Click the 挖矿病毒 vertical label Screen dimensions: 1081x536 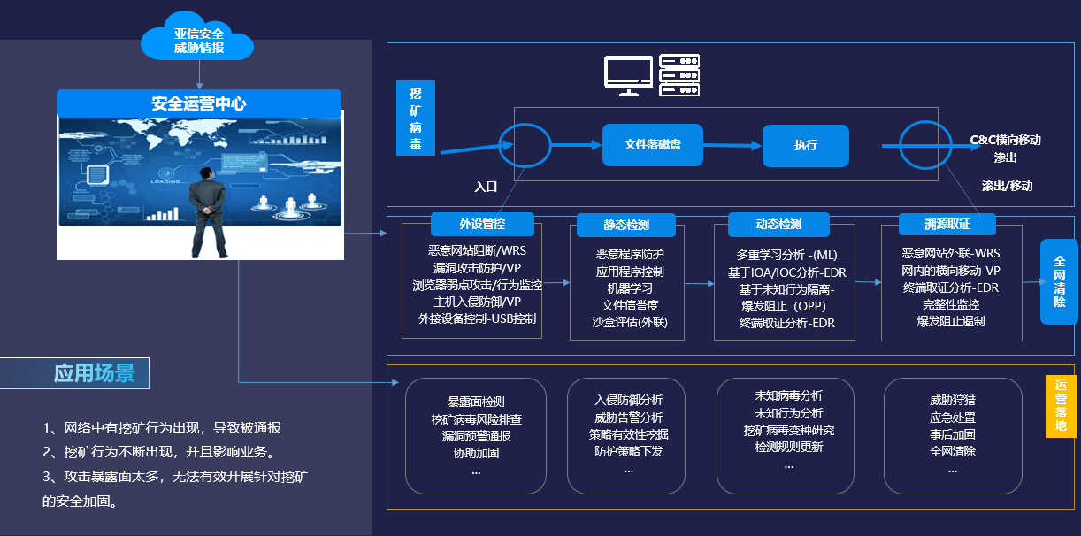click(416, 119)
